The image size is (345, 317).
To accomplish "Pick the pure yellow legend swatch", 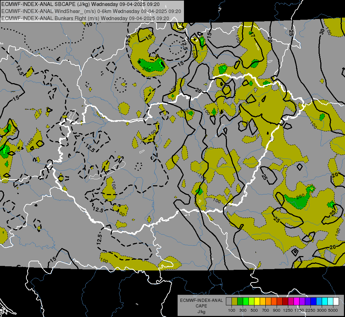I will pos(257,302).
